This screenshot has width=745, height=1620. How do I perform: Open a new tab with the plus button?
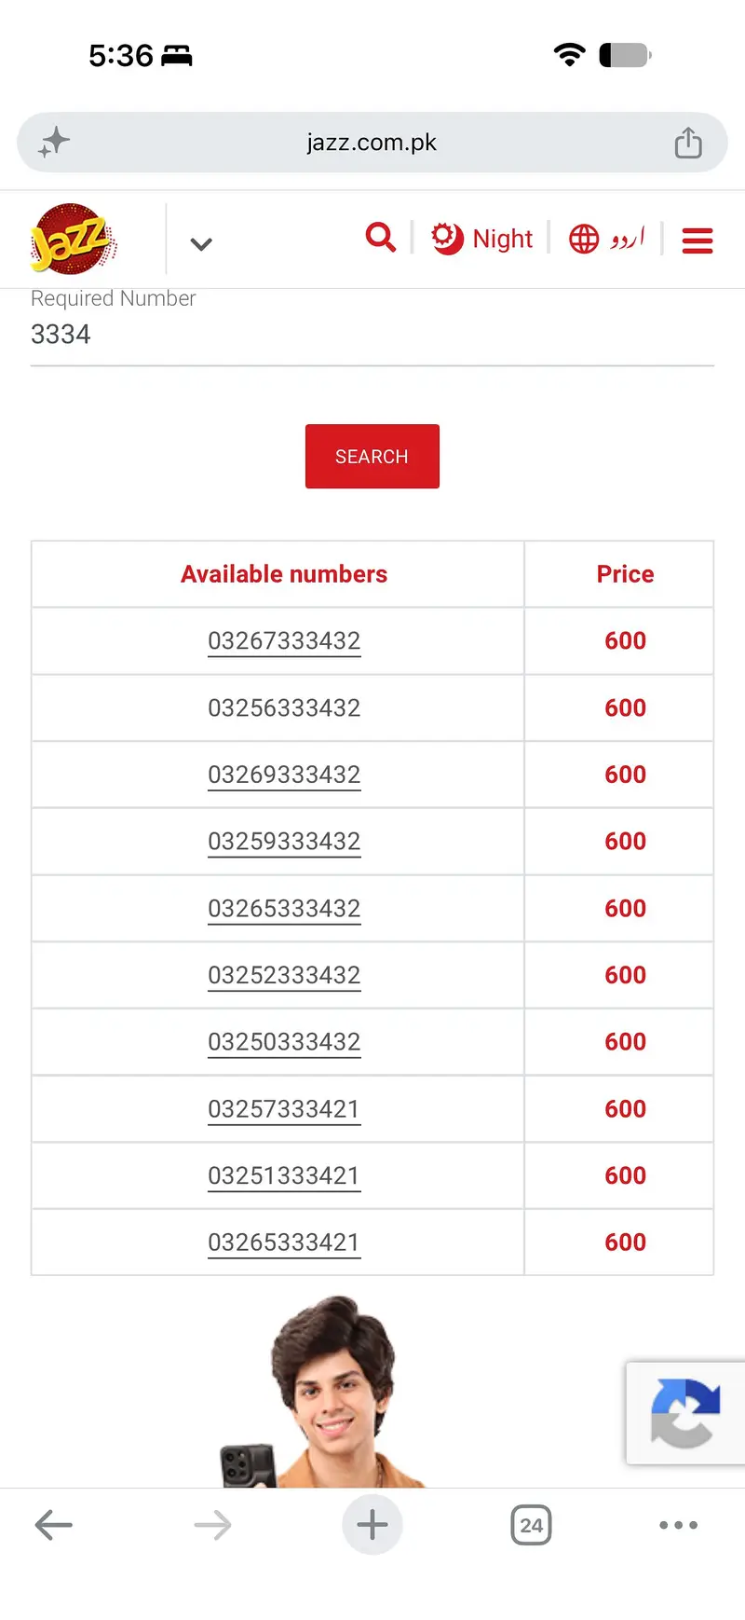pos(372,1525)
